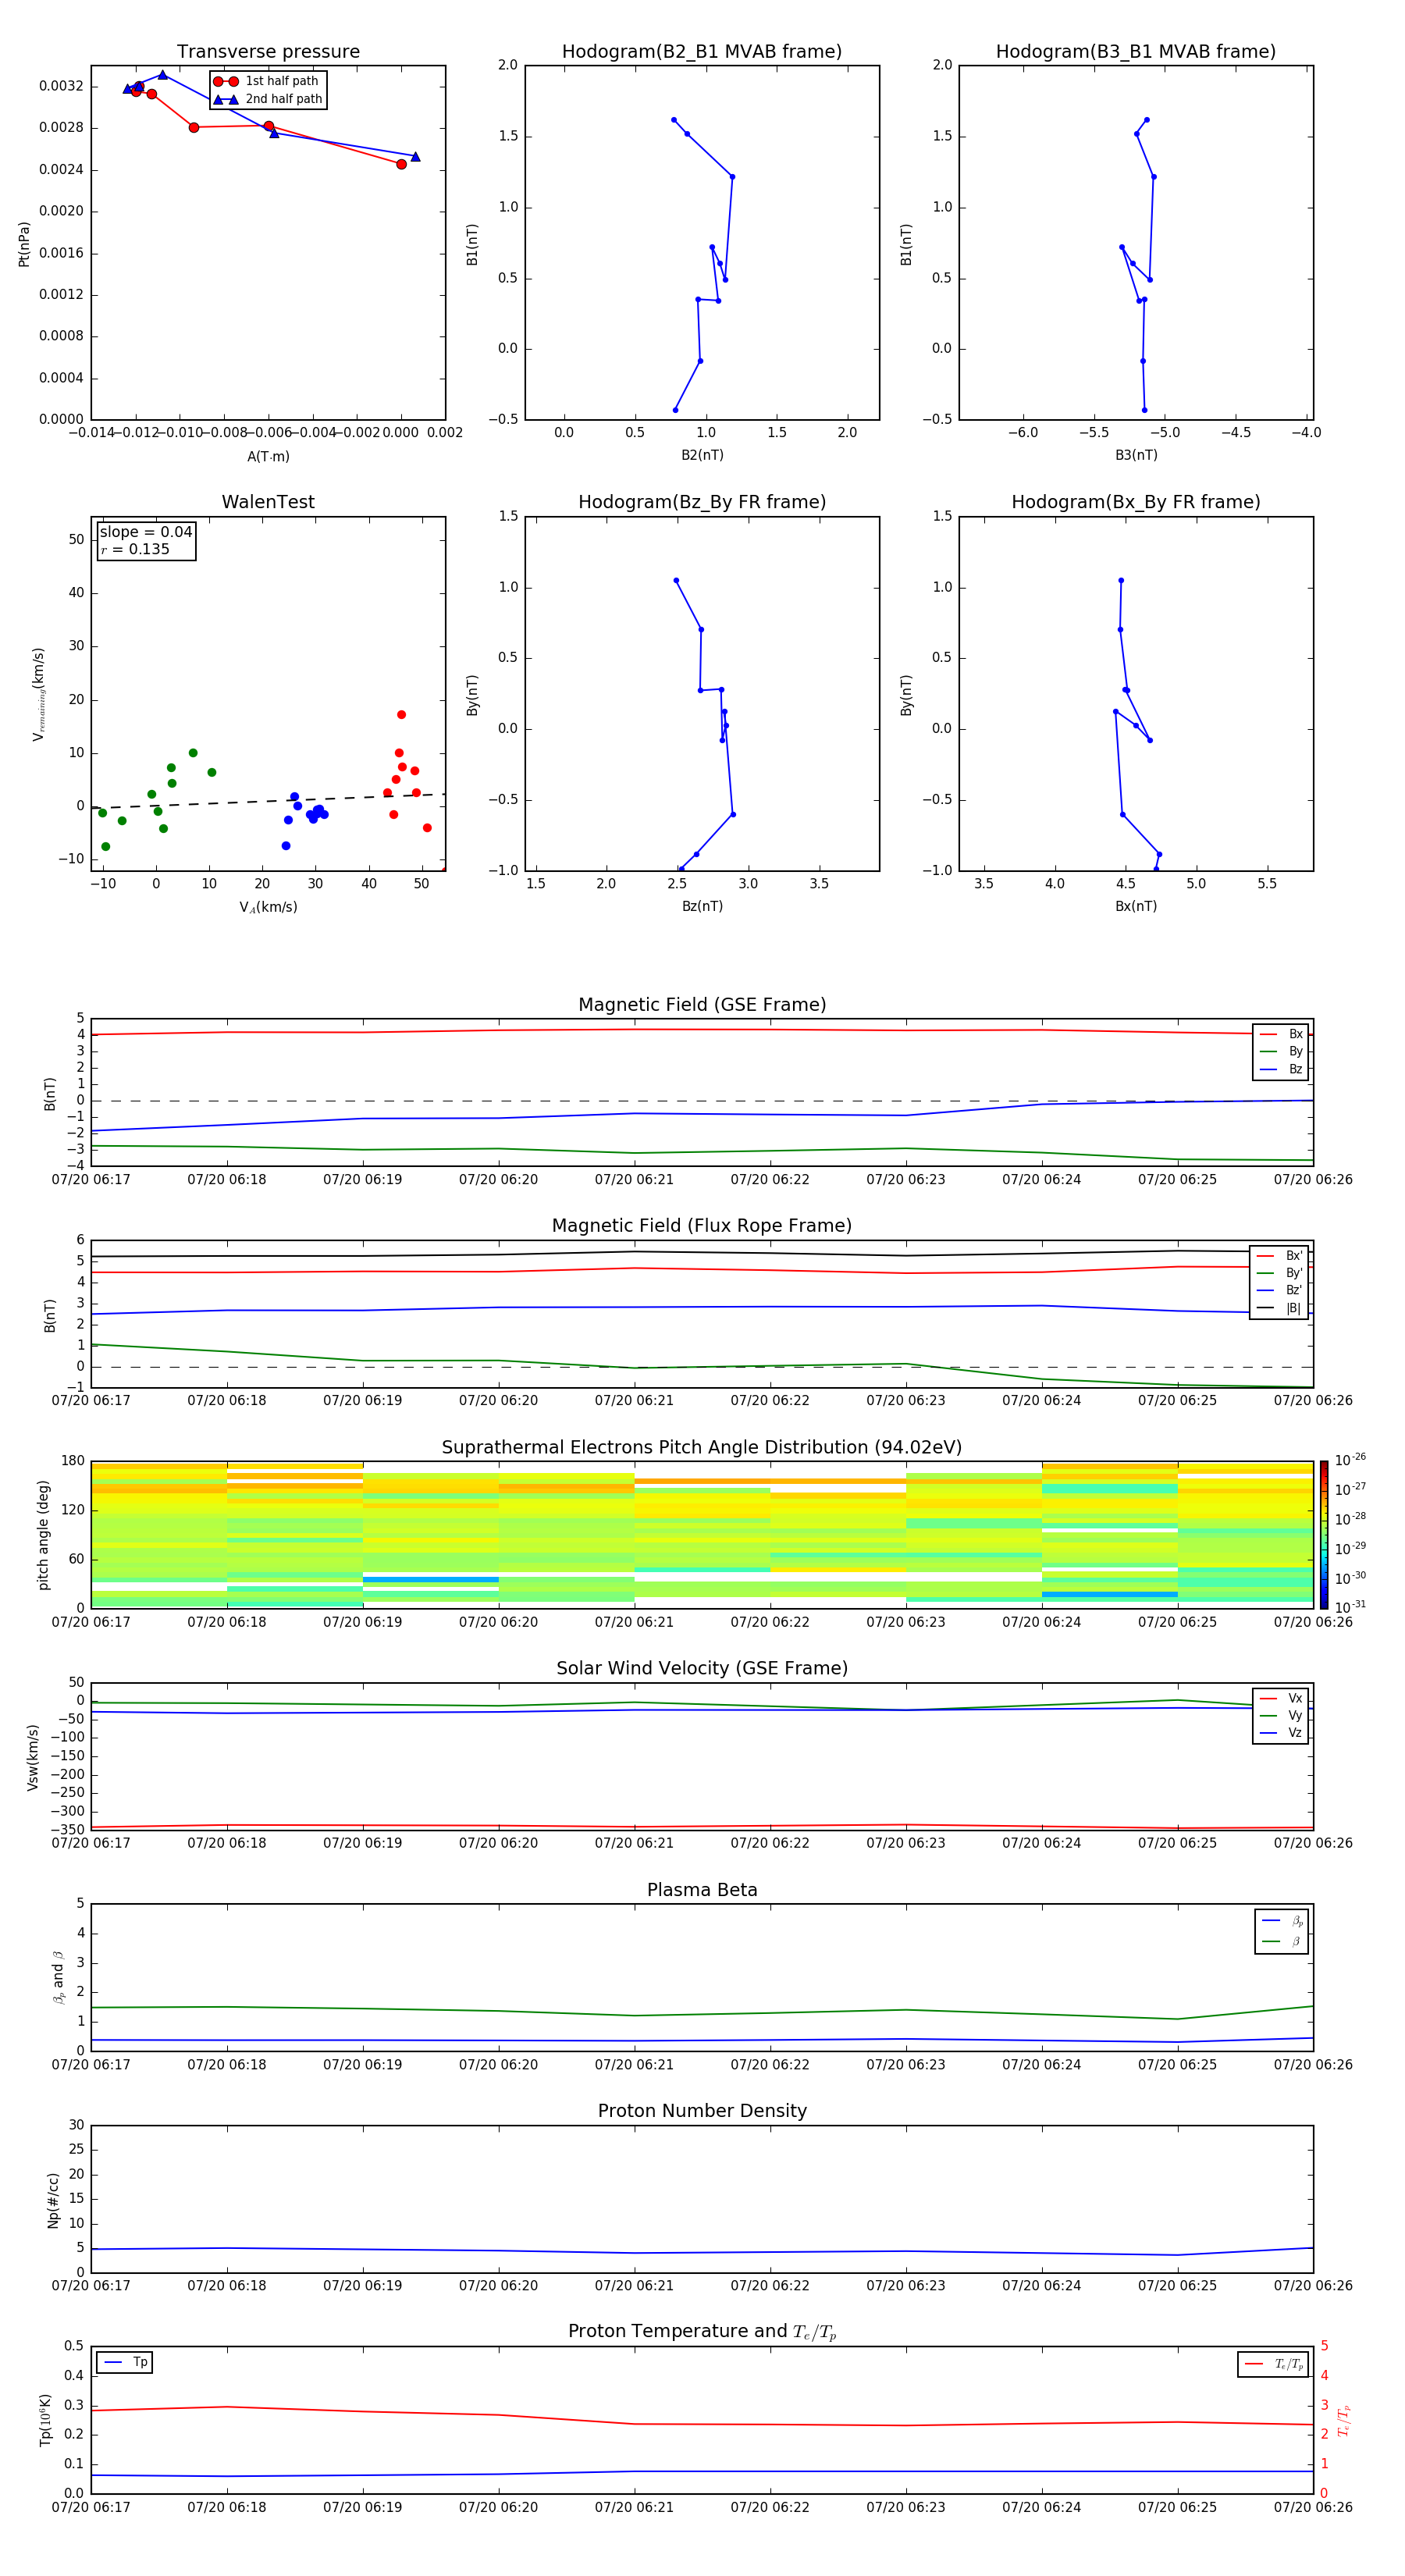Click the Vx legend entry in velocity panel
Viewport: 1405px width, 2576px height.
point(1281,1698)
